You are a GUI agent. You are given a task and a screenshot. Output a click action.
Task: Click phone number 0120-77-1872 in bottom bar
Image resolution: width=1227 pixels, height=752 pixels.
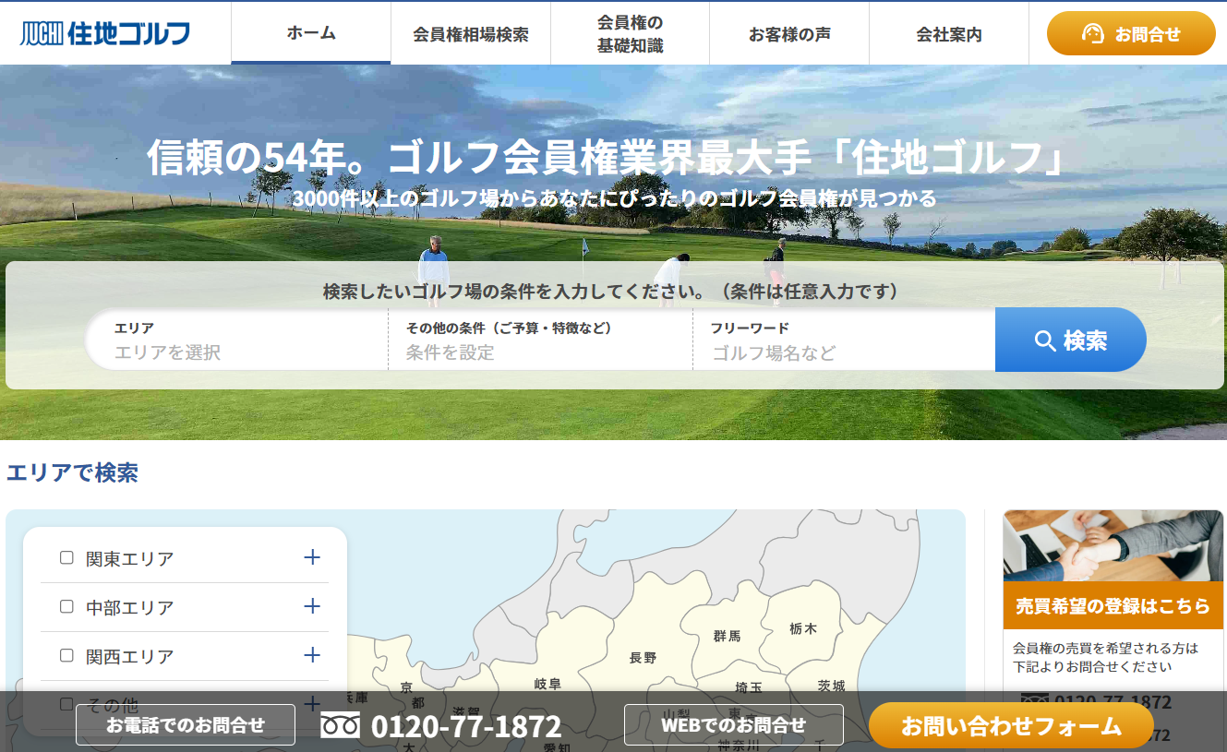466,726
